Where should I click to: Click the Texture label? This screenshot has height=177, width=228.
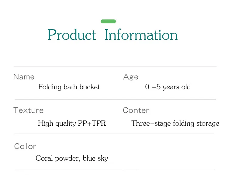tap(29, 110)
